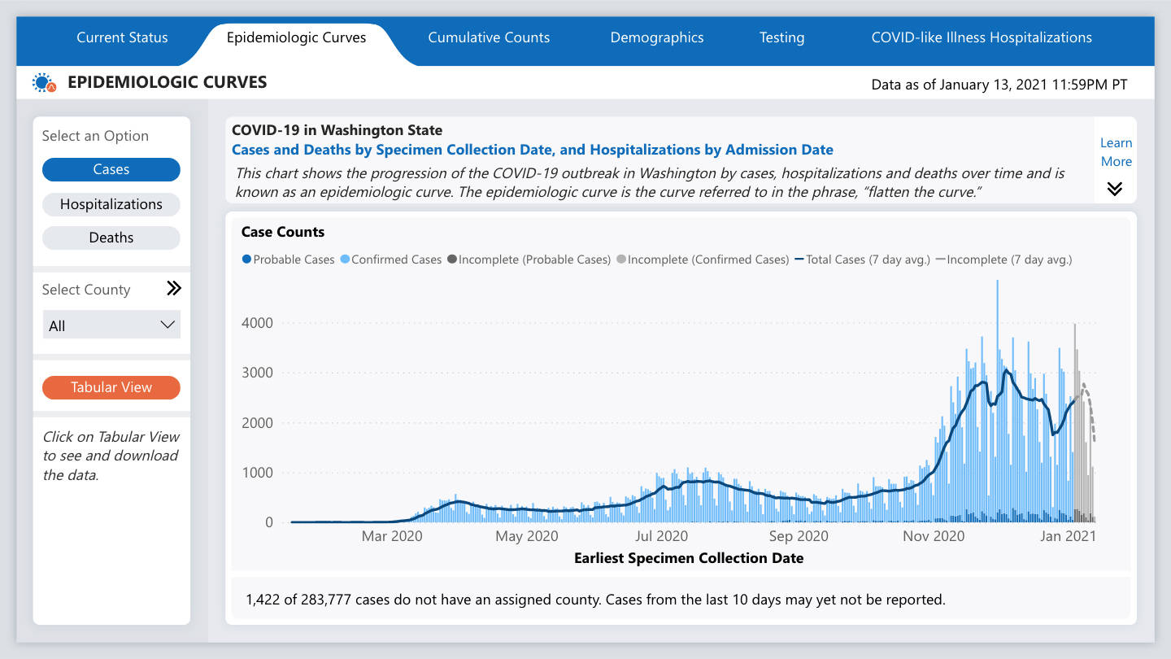
Task: Select the Testing tab
Action: coord(781,37)
